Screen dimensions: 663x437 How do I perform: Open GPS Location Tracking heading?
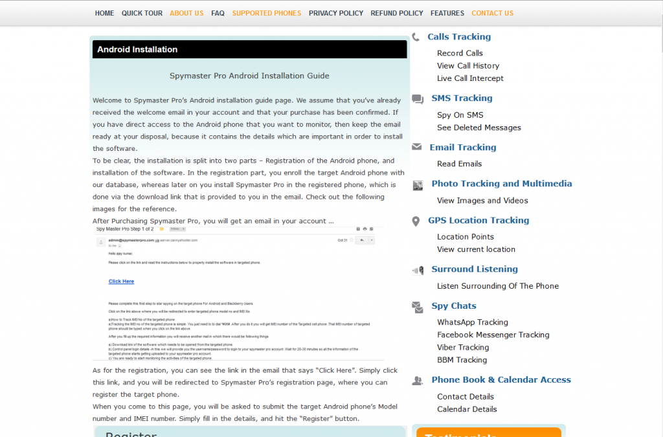pyautogui.click(x=478, y=221)
